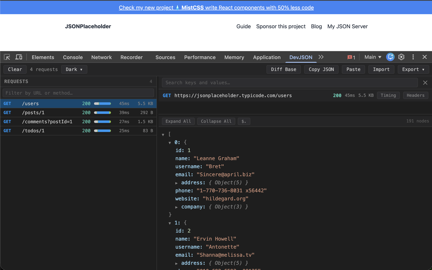The height and width of the screenshot is (270, 432).
Task: Clear the search with the X icon
Action: click(x=425, y=82)
